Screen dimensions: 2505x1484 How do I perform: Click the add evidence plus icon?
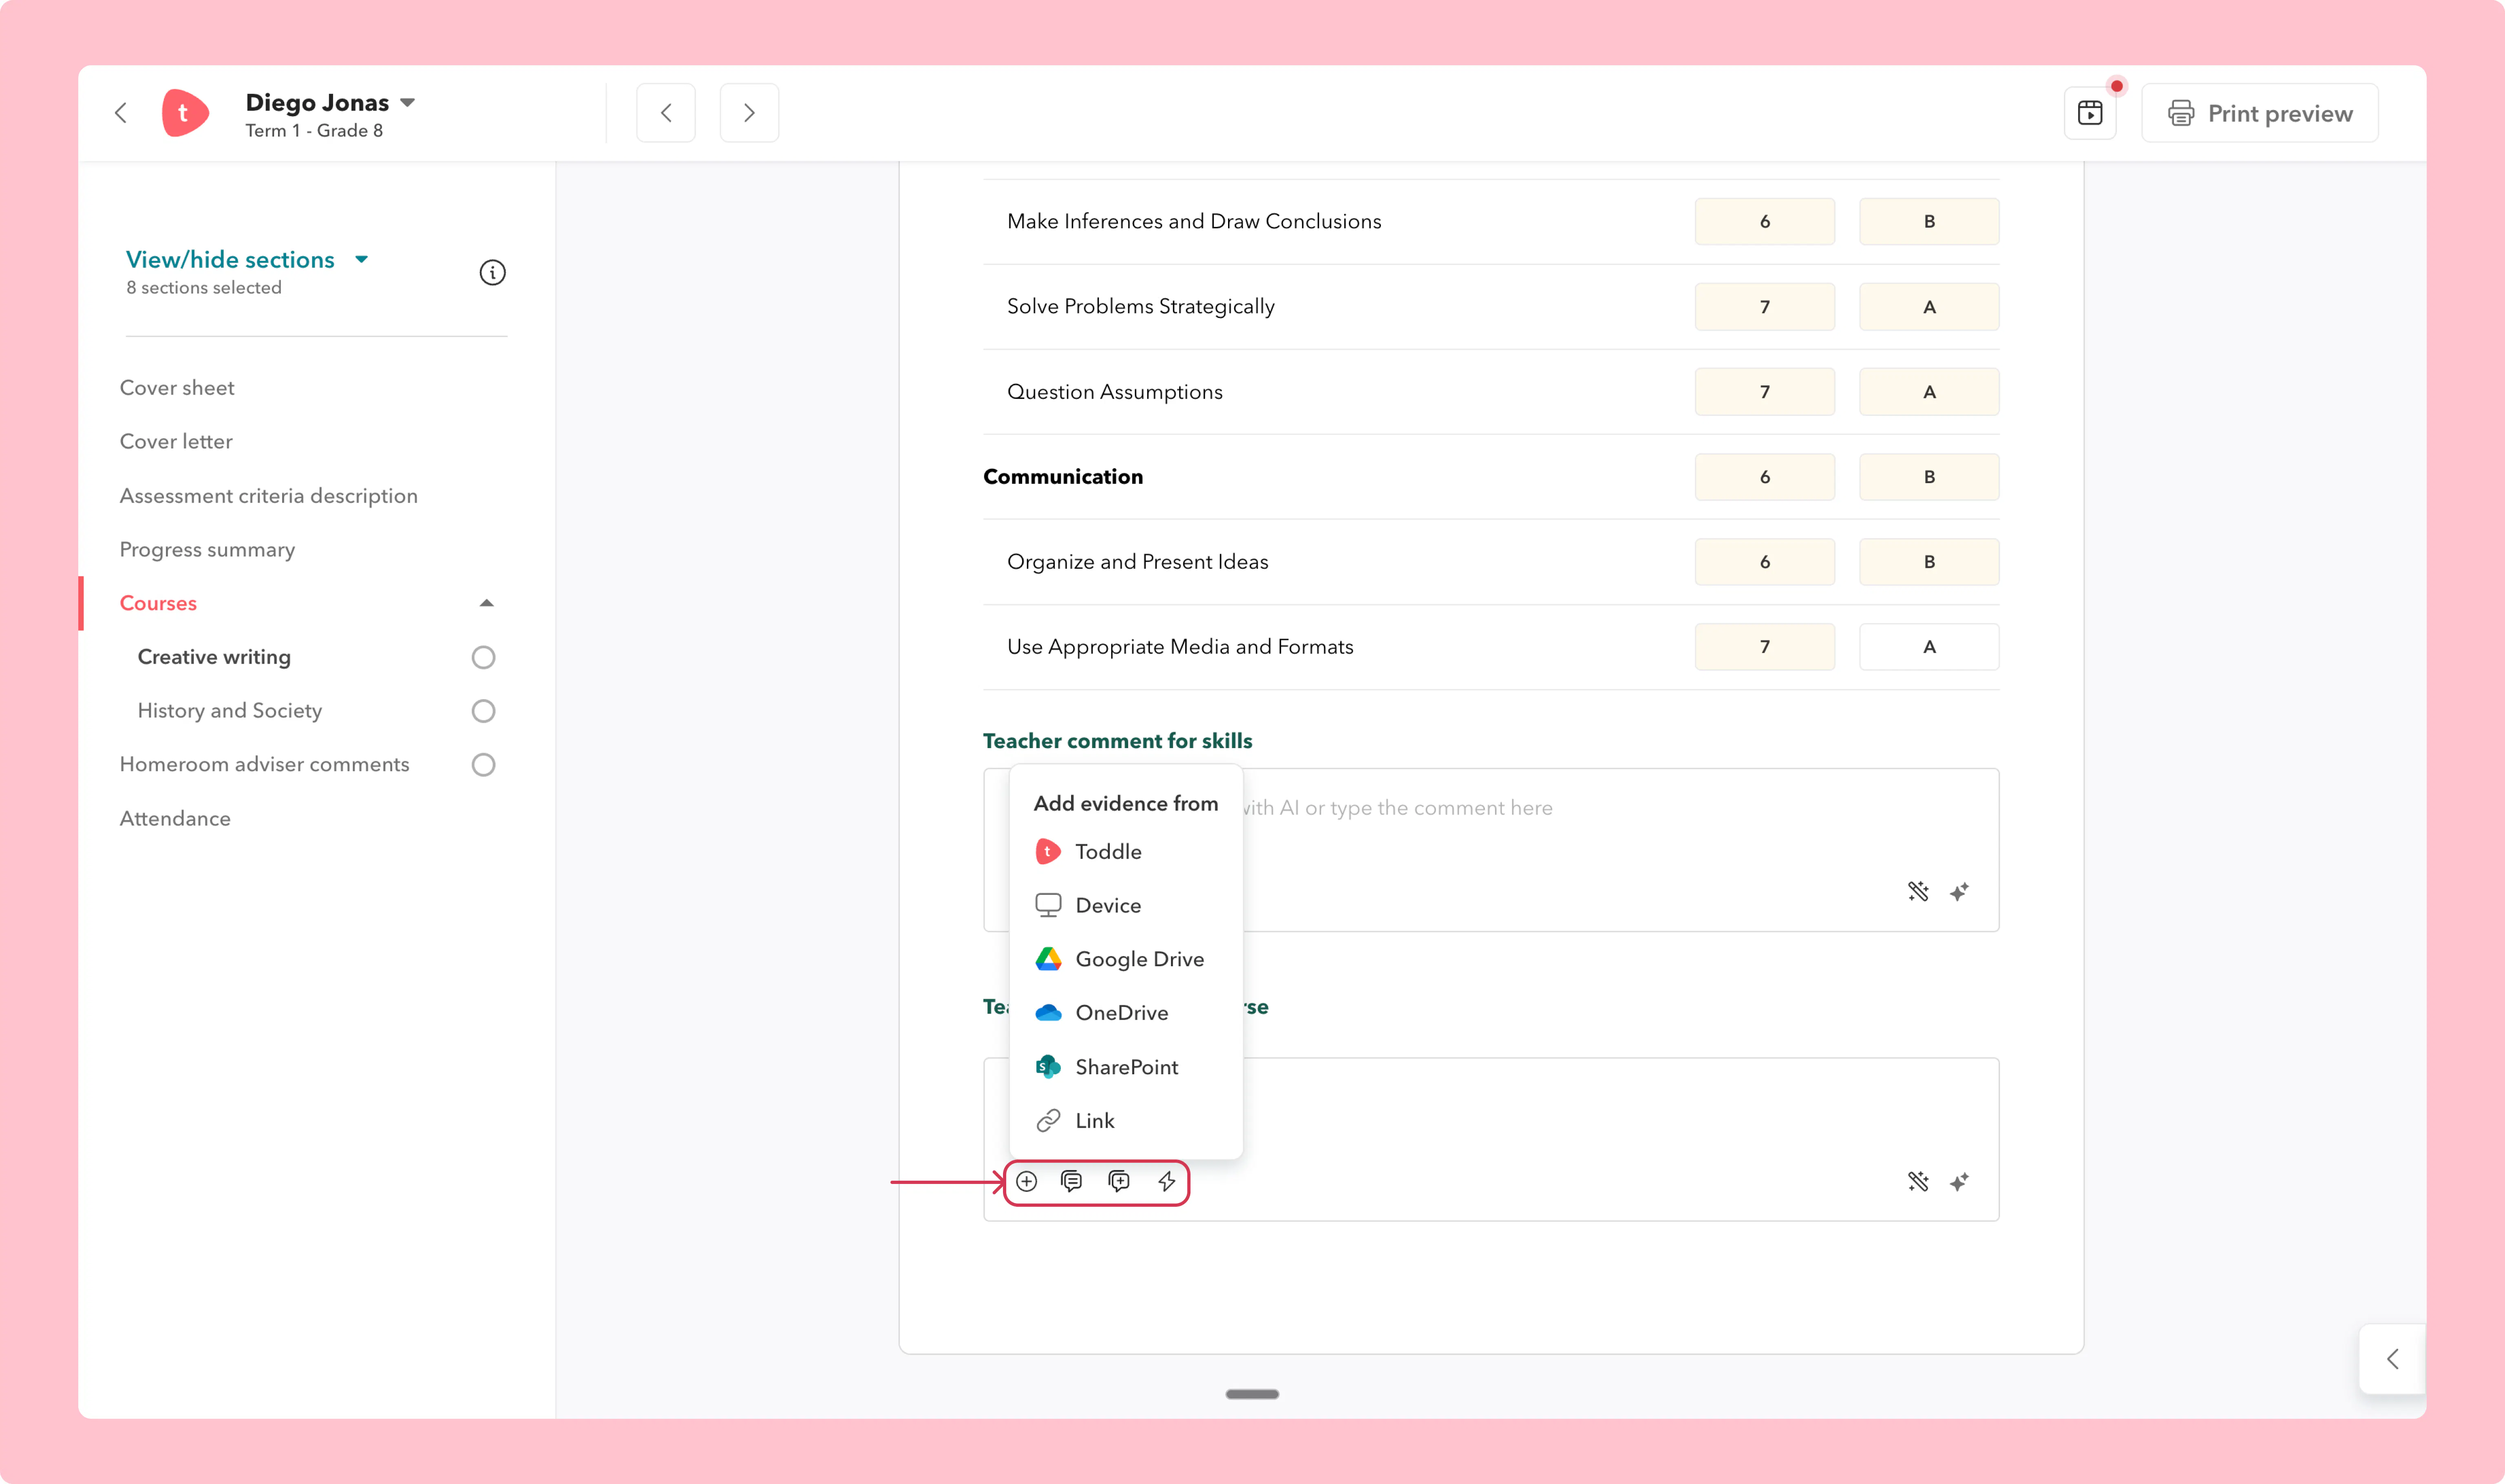pos(1026,1182)
